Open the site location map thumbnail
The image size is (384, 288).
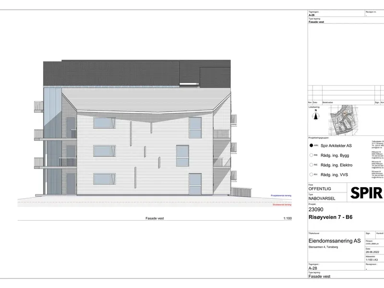click(344, 120)
